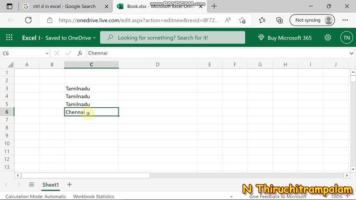Click the search box Looking for something
This screenshot has height=200, width=356.
click(x=172, y=38)
